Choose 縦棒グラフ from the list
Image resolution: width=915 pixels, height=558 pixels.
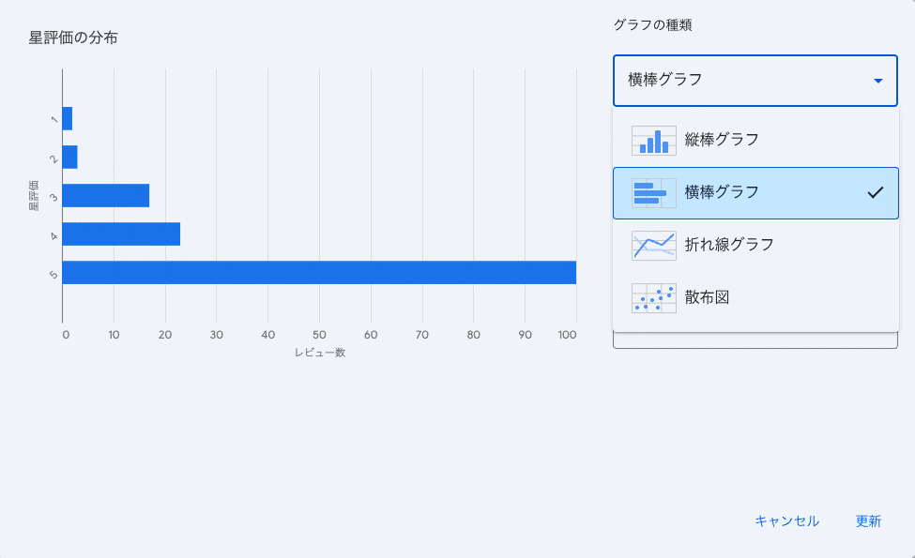(x=721, y=140)
